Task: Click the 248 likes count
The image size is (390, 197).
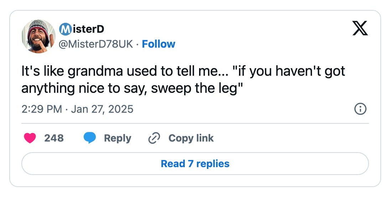Action: (54, 138)
